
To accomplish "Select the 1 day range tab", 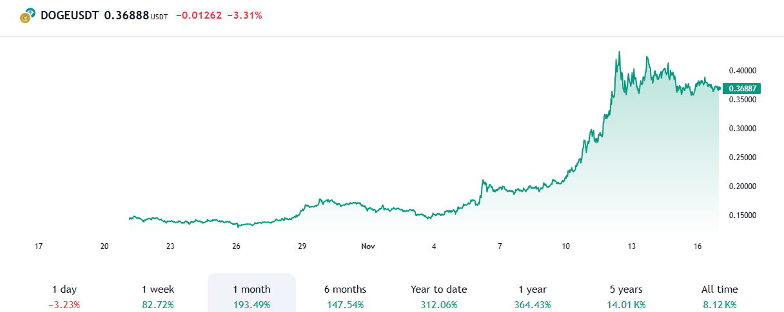I will pyautogui.click(x=64, y=296).
